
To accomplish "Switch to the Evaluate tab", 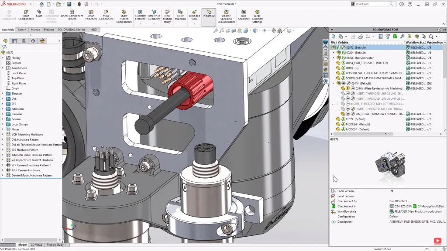I will tap(49, 30).
